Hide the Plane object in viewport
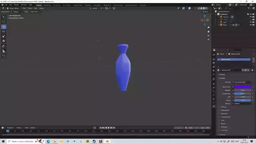Viewport: 256px width, 144px height. click(251, 25)
